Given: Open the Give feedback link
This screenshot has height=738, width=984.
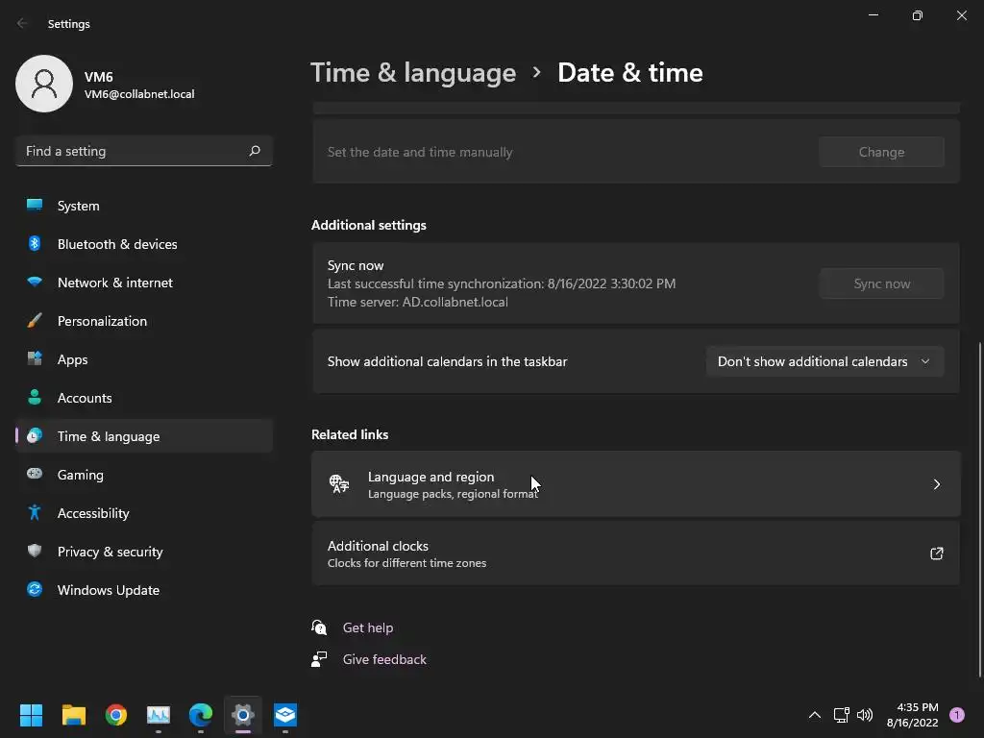Looking at the screenshot, I should (384, 659).
